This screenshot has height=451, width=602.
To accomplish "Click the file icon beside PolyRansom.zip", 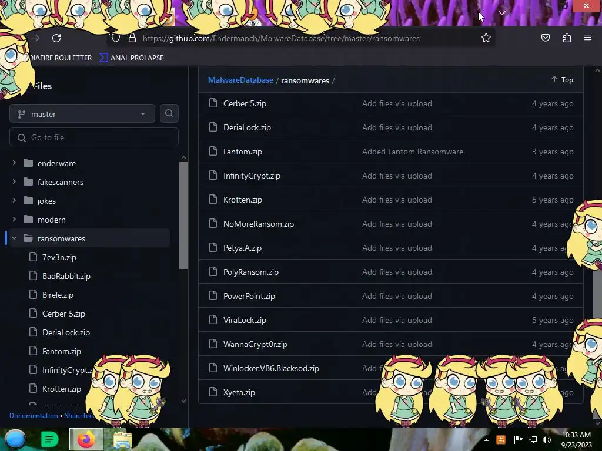I will pos(213,271).
